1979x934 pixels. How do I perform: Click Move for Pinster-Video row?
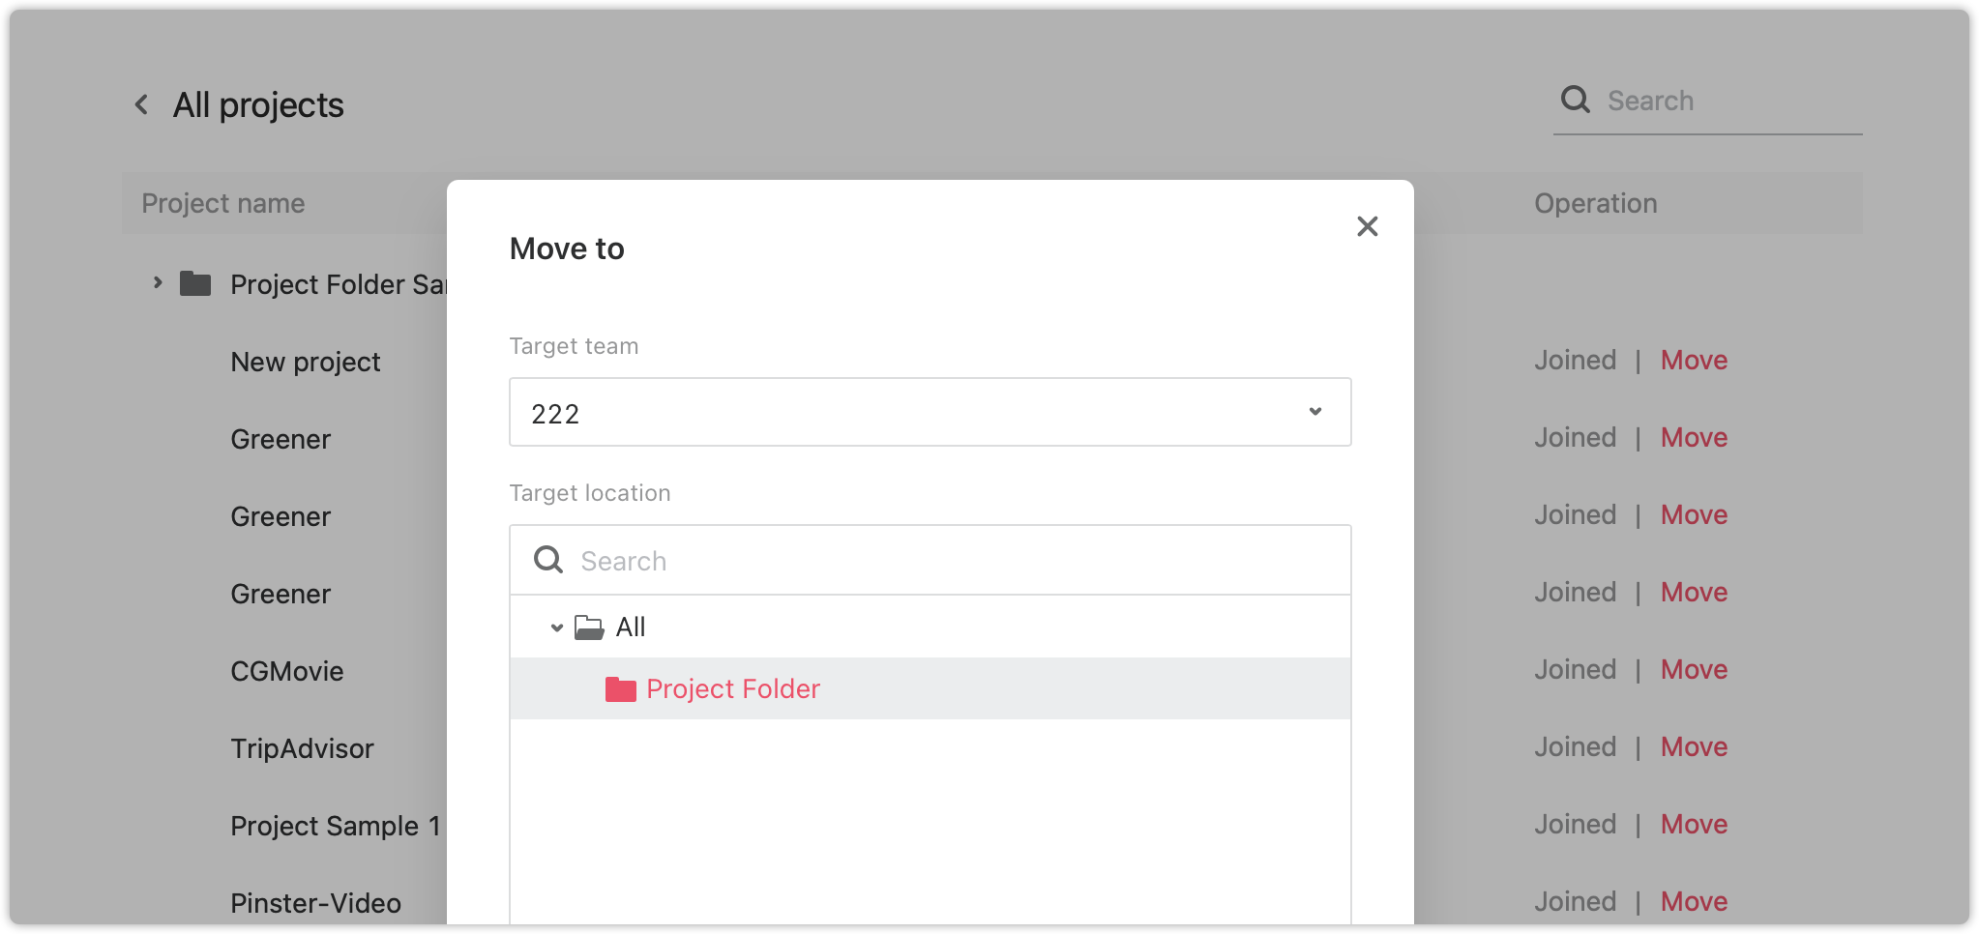pyautogui.click(x=1694, y=902)
